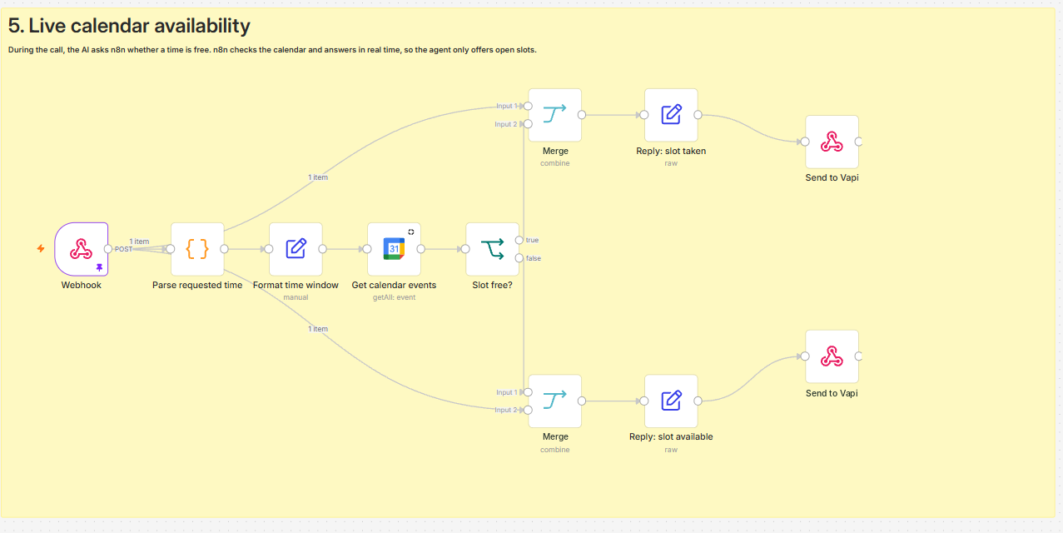
Task: Open the upper Merge node
Action: 555,115
